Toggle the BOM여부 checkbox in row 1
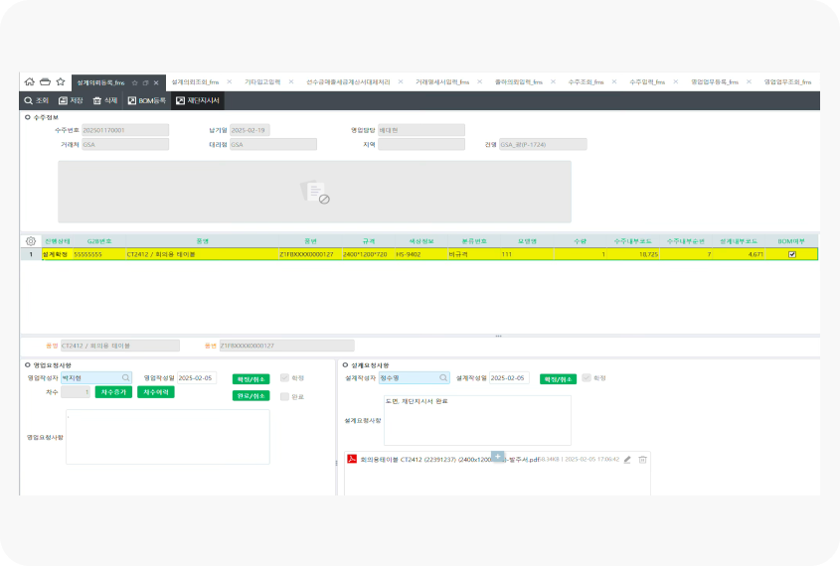 click(791, 254)
